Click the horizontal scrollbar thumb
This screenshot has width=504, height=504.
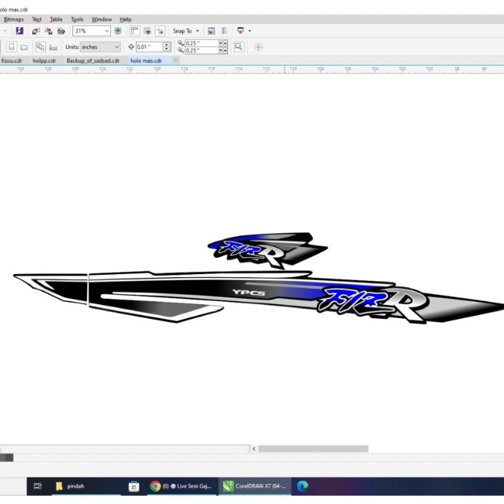(x=313, y=449)
